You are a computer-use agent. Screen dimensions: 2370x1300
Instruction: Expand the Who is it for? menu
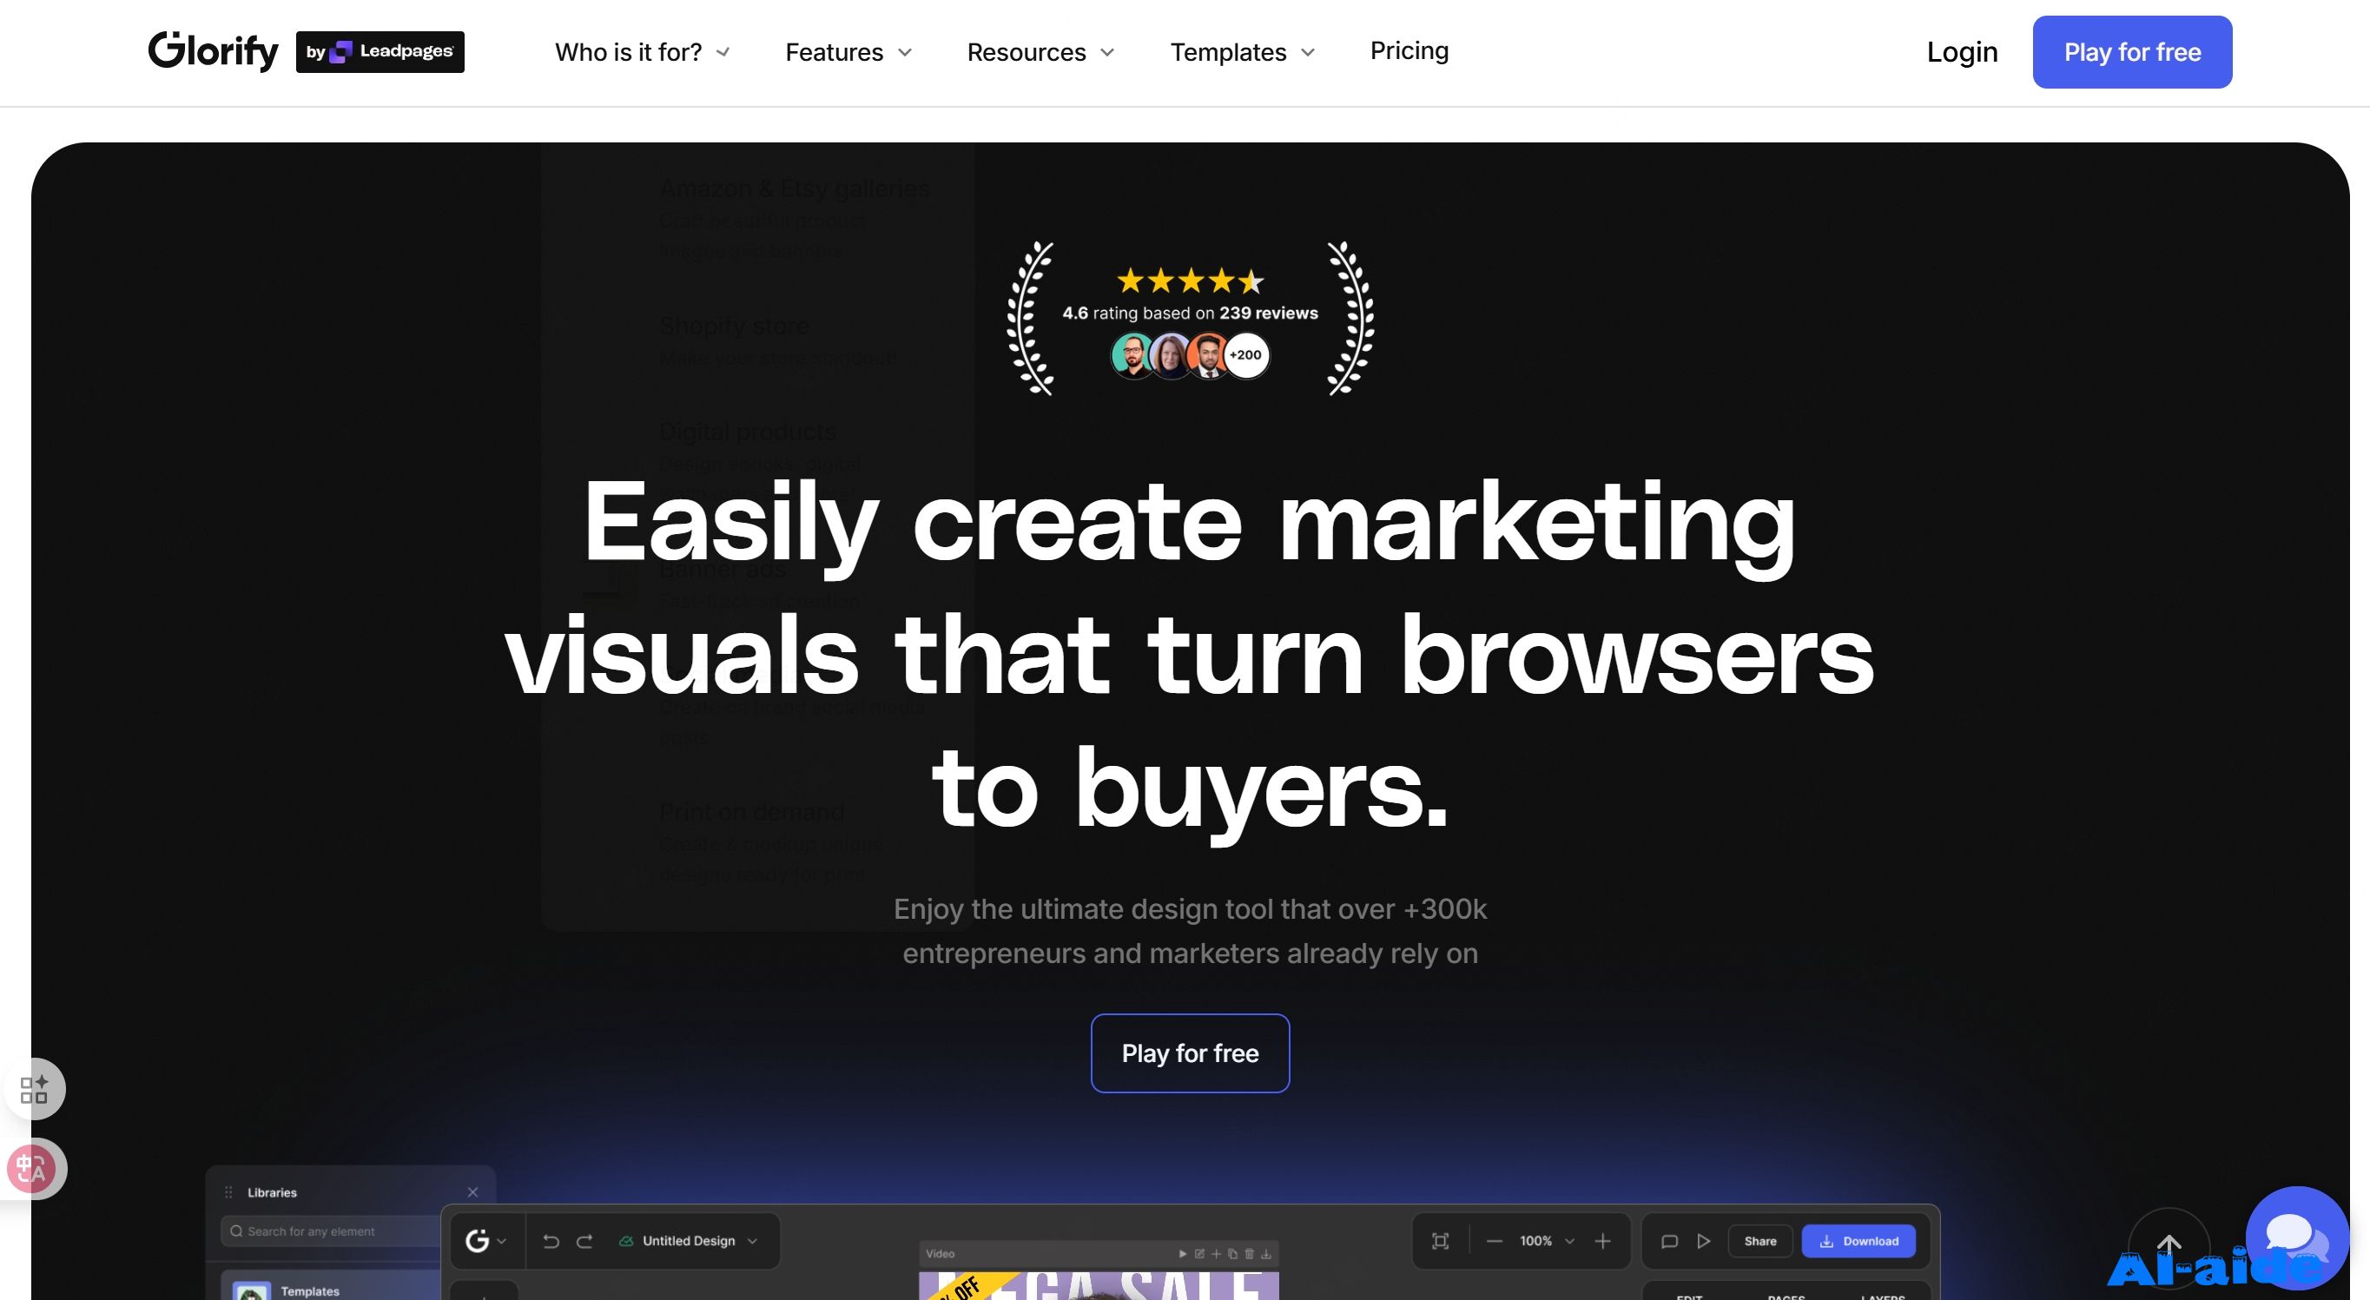point(641,52)
